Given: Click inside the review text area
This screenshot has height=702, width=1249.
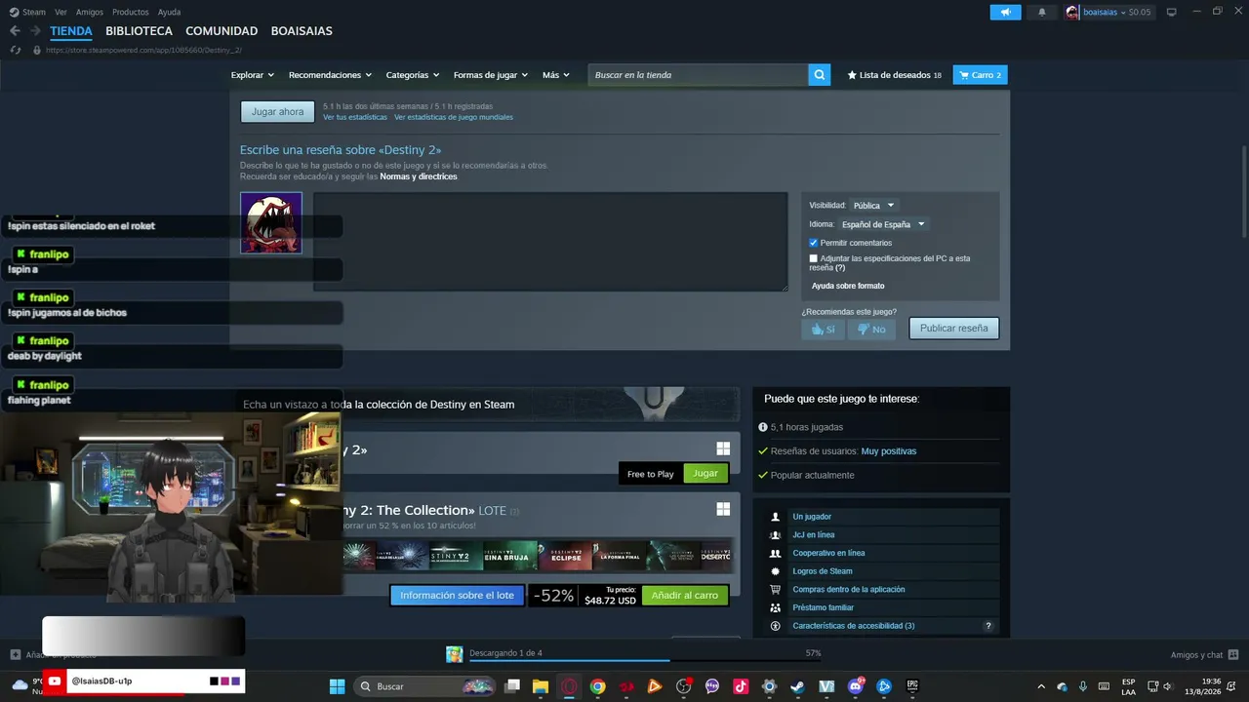Looking at the screenshot, I should (x=550, y=242).
